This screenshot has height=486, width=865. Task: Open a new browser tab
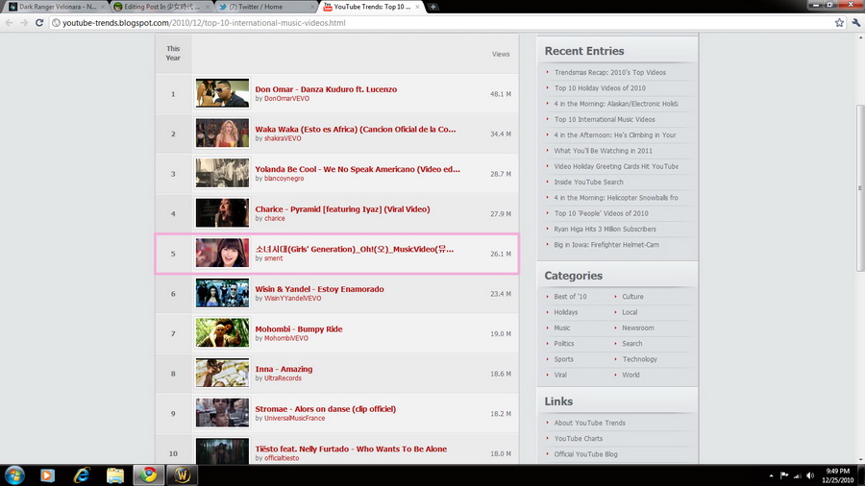(x=433, y=7)
